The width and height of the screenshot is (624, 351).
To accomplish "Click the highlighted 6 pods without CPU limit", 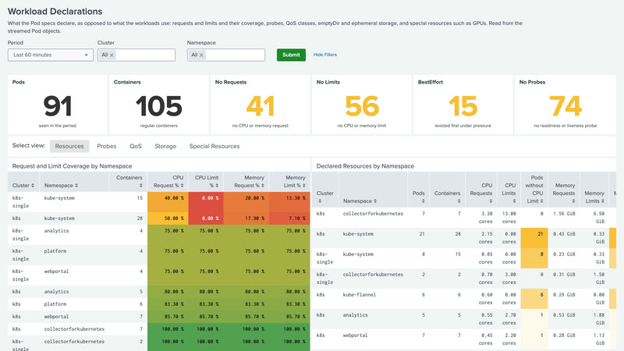I will click(534, 299).
